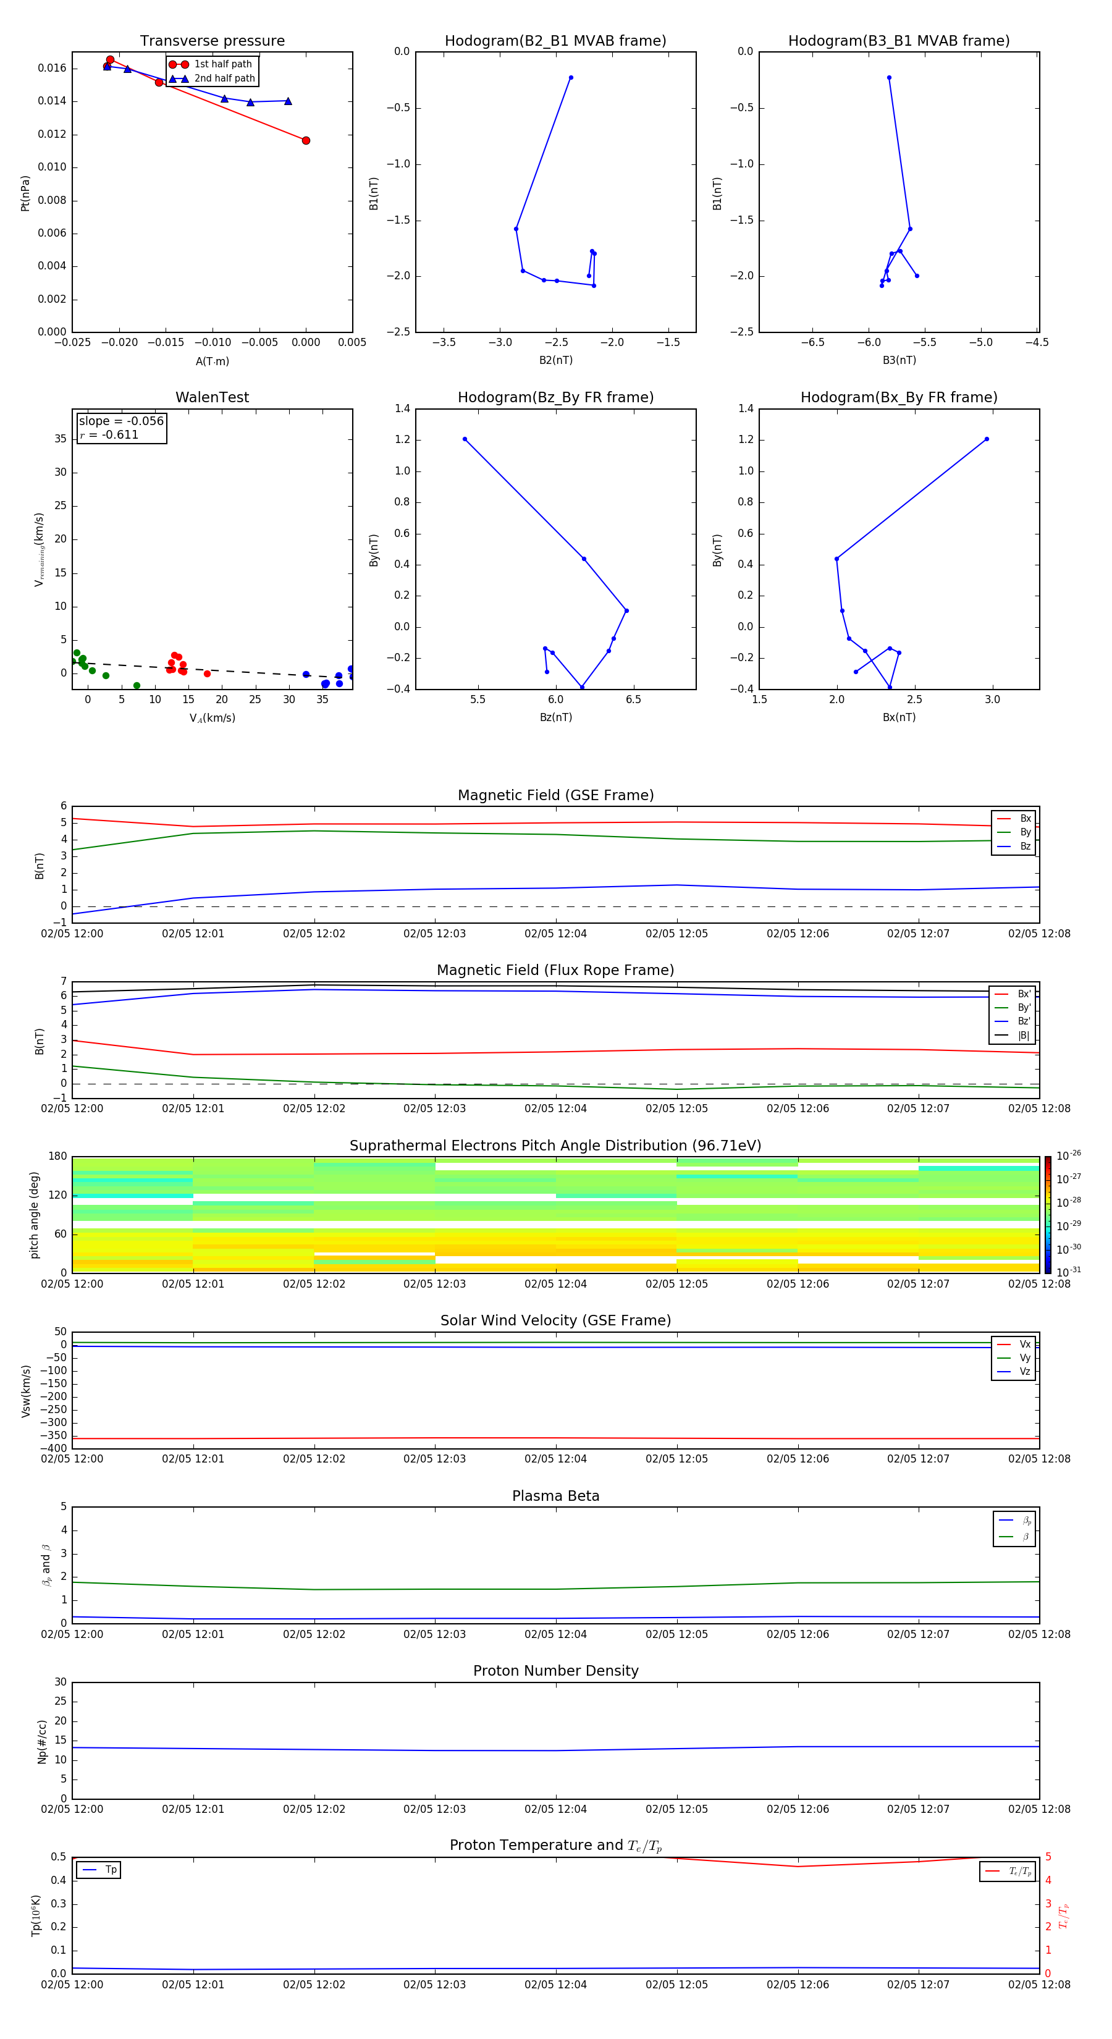Click the Proton Number Density title
Viewport: 1112px width, 2039px height.
(555, 1671)
